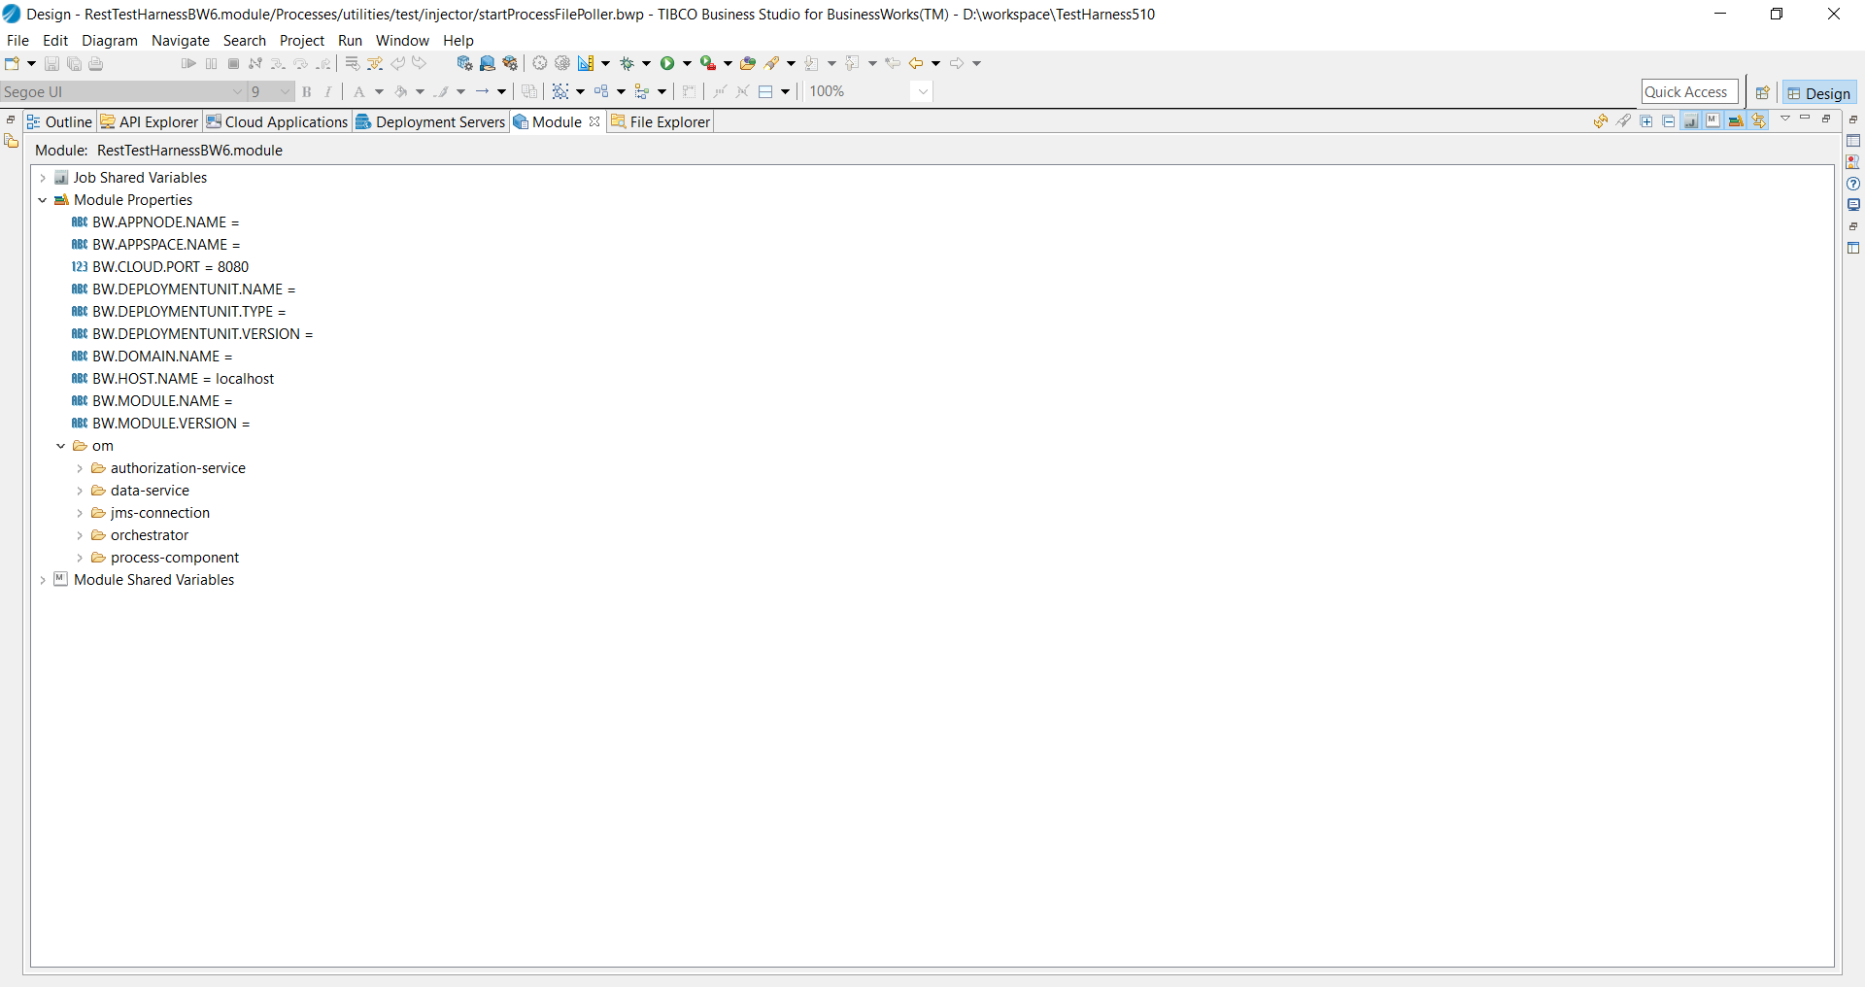Screen dimensions: 1865x987
Task: Open the File menu
Action: pyautogui.click(x=17, y=41)
